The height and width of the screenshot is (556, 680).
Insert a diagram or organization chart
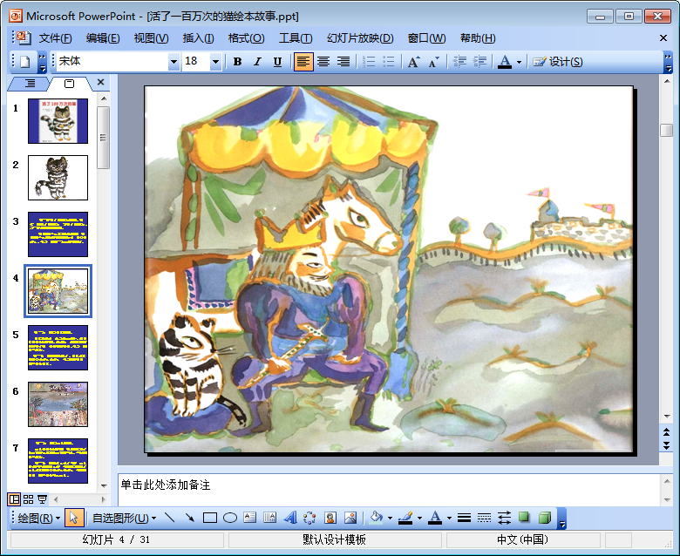(x=309, y=518)
